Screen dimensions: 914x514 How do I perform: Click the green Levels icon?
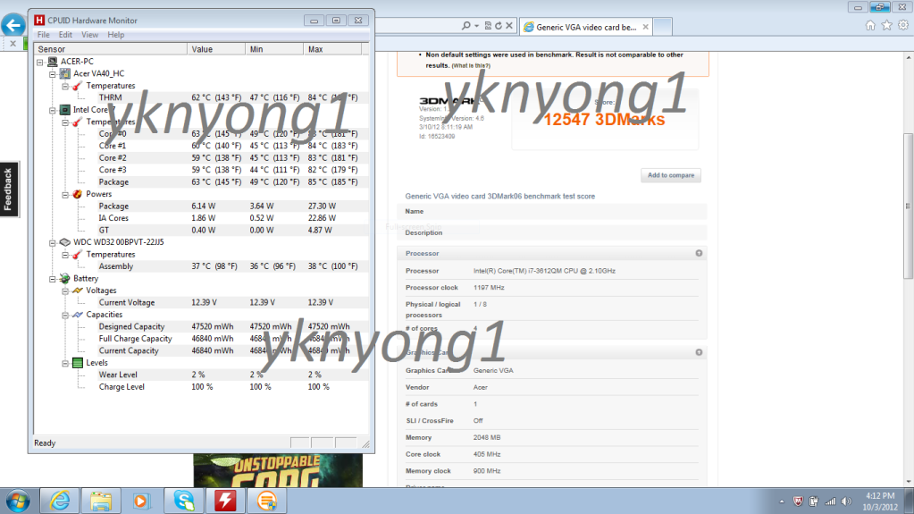(x=78, y=363)
